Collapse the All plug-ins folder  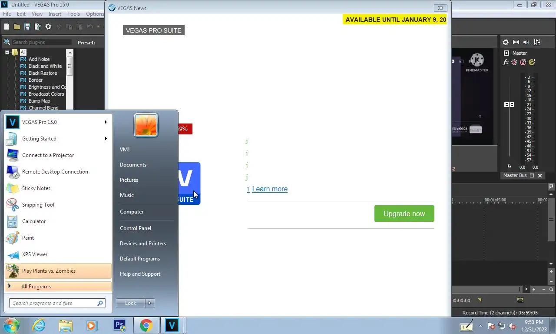[7, 52]
